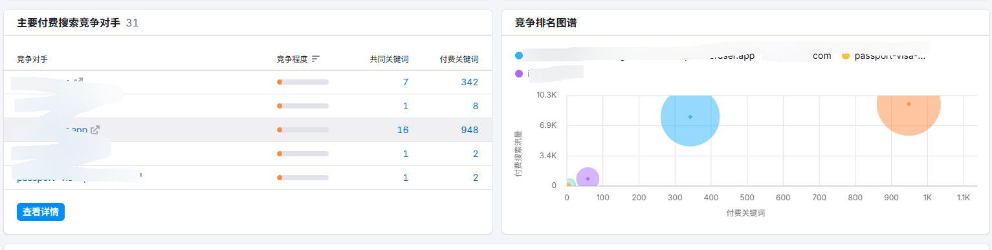Open common keywords value 7
This screenshot has width=992, height=250.
click(406, 82)
